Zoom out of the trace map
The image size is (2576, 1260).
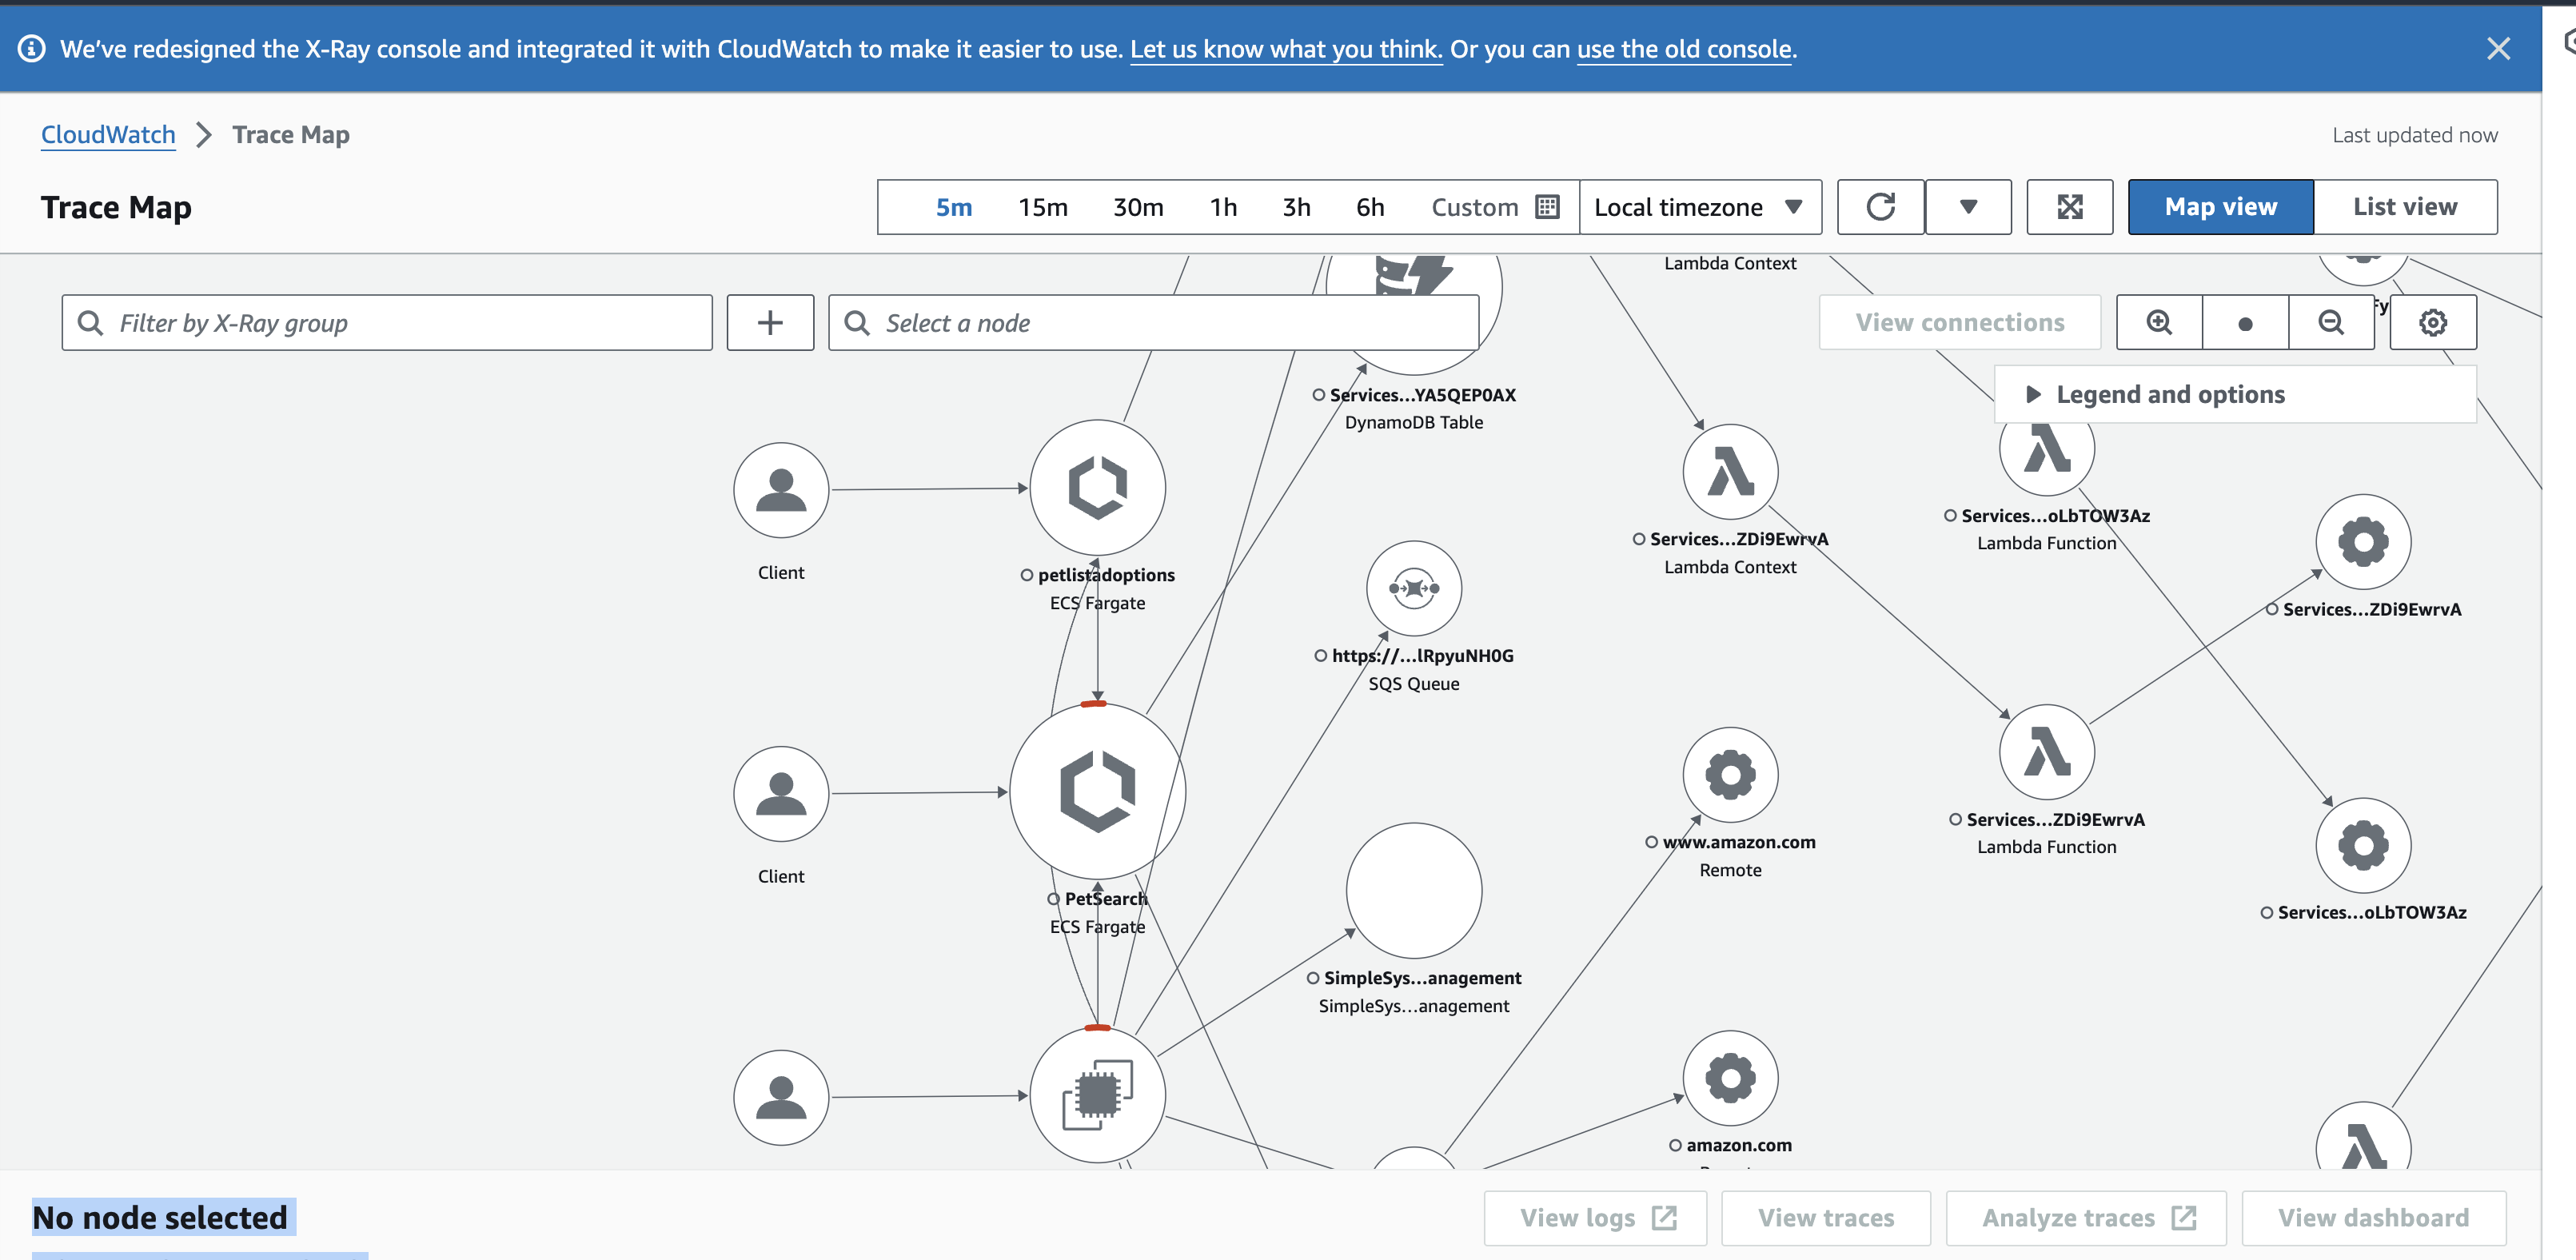point(2331,322)
